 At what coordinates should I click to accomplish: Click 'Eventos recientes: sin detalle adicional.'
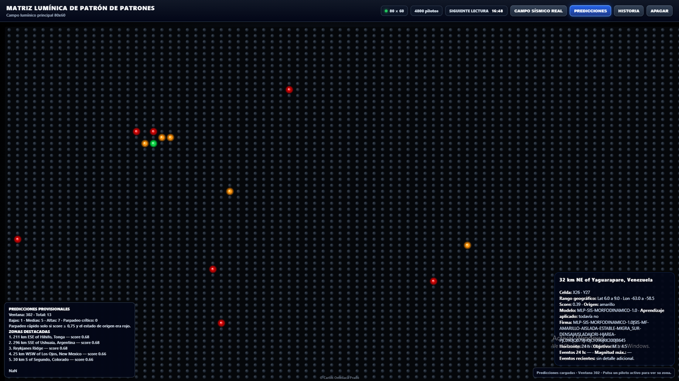point(596,358)
